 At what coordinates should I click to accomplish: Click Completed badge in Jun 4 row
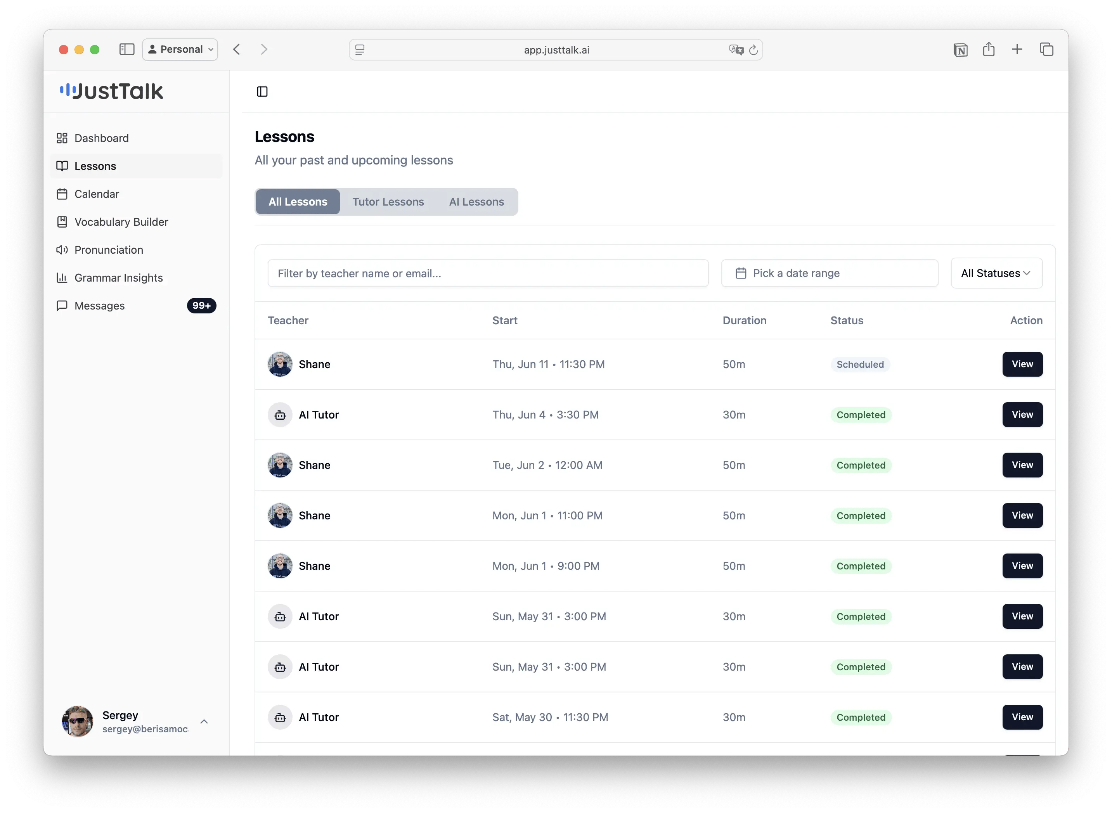point(861,415)
